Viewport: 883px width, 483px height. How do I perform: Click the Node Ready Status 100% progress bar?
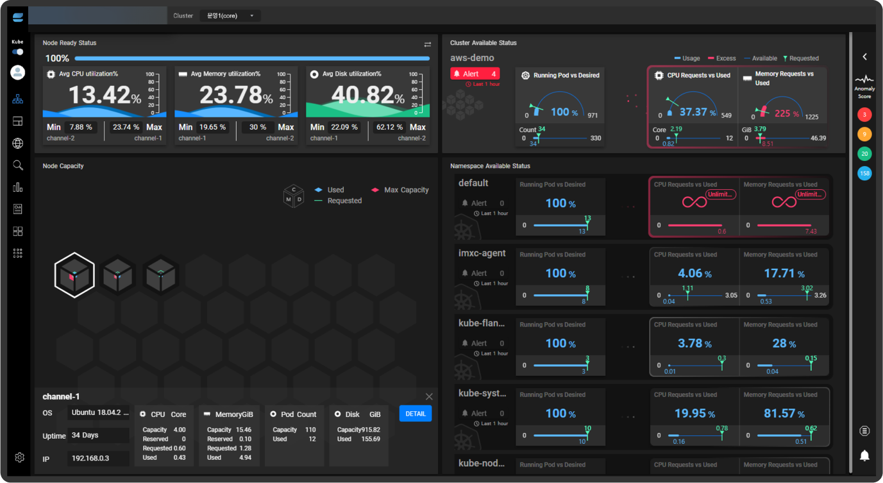(x=252, y=58)
